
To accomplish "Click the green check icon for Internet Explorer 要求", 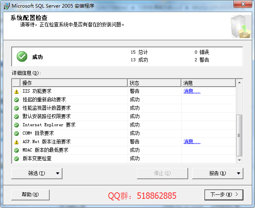I will click(x=16, y=125).
